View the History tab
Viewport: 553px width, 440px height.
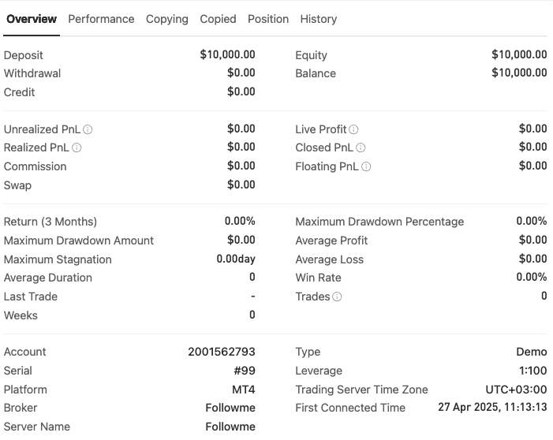pyautogui.click(x=319, y=19)
